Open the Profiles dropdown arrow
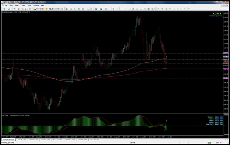 11,9
